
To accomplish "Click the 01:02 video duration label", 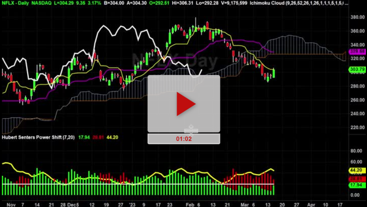I will [184, 139].
